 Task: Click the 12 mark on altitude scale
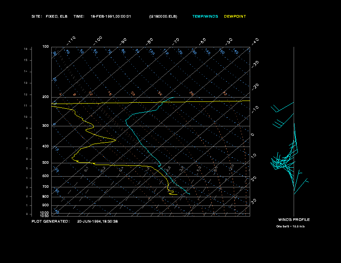coord(26,95)
